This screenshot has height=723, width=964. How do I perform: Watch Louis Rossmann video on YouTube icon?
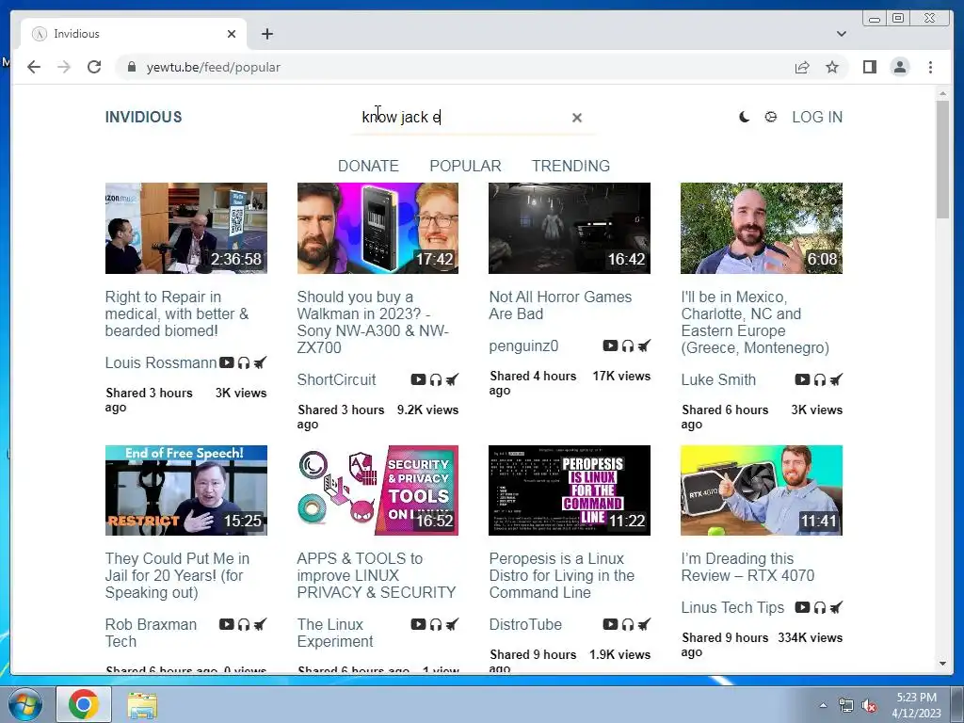coord(227,362)
